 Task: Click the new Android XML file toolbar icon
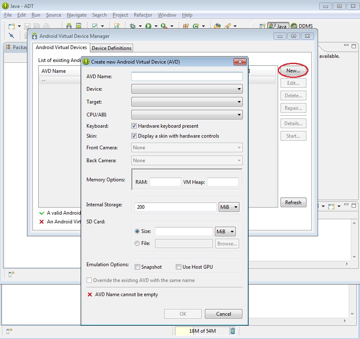[117, 26]
